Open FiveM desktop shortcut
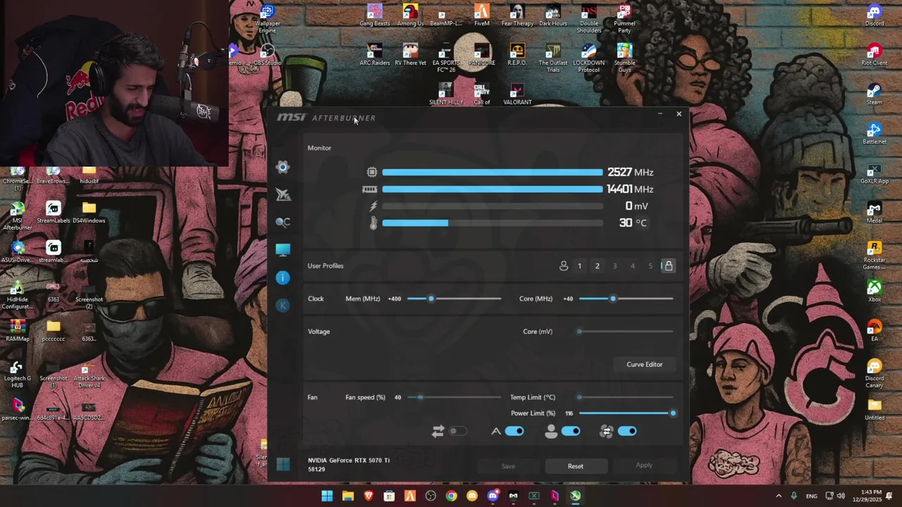Image resolution: width=902 pixels, height=507 pixels. (481, 15)
